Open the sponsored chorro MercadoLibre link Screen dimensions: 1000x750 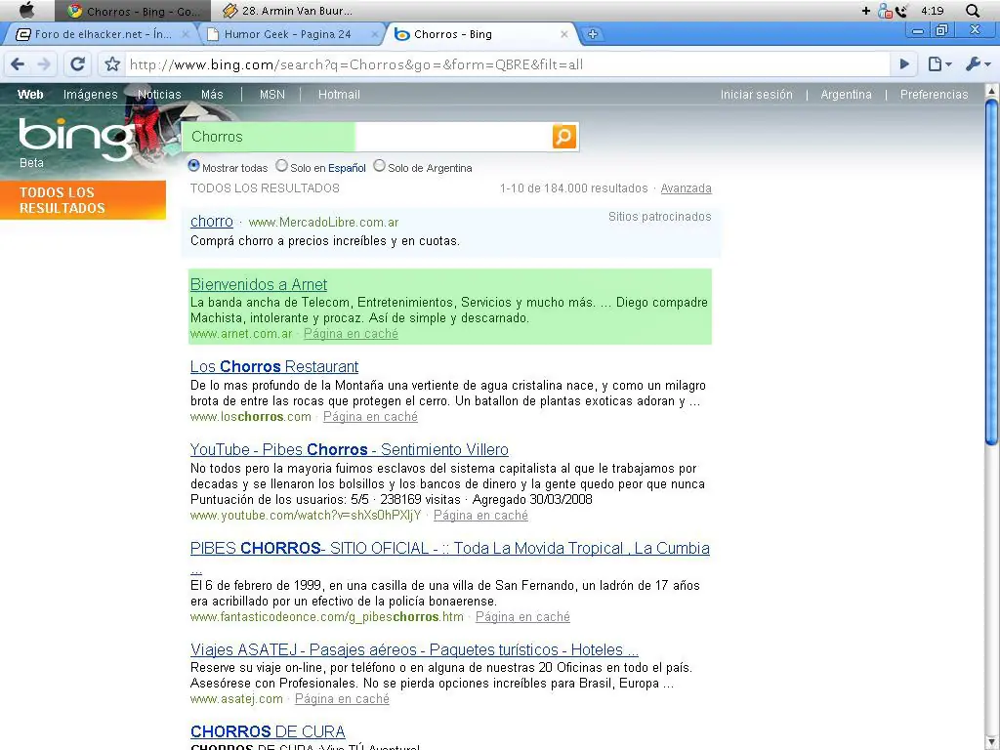pyautogui.click(x=212, y=222)
